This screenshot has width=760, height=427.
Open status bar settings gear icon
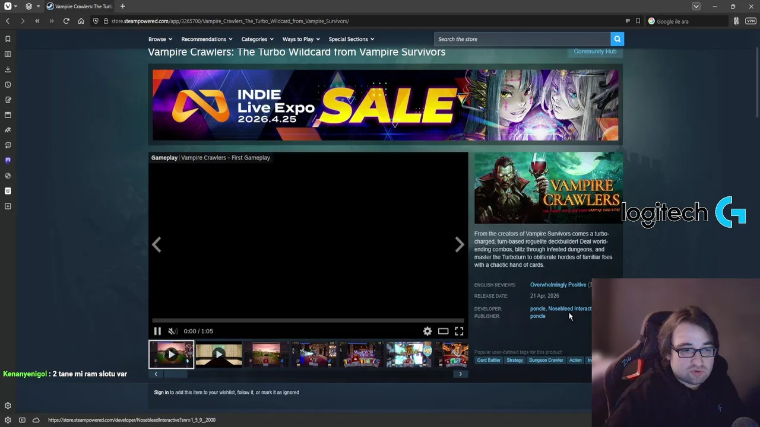coord(8,420)
